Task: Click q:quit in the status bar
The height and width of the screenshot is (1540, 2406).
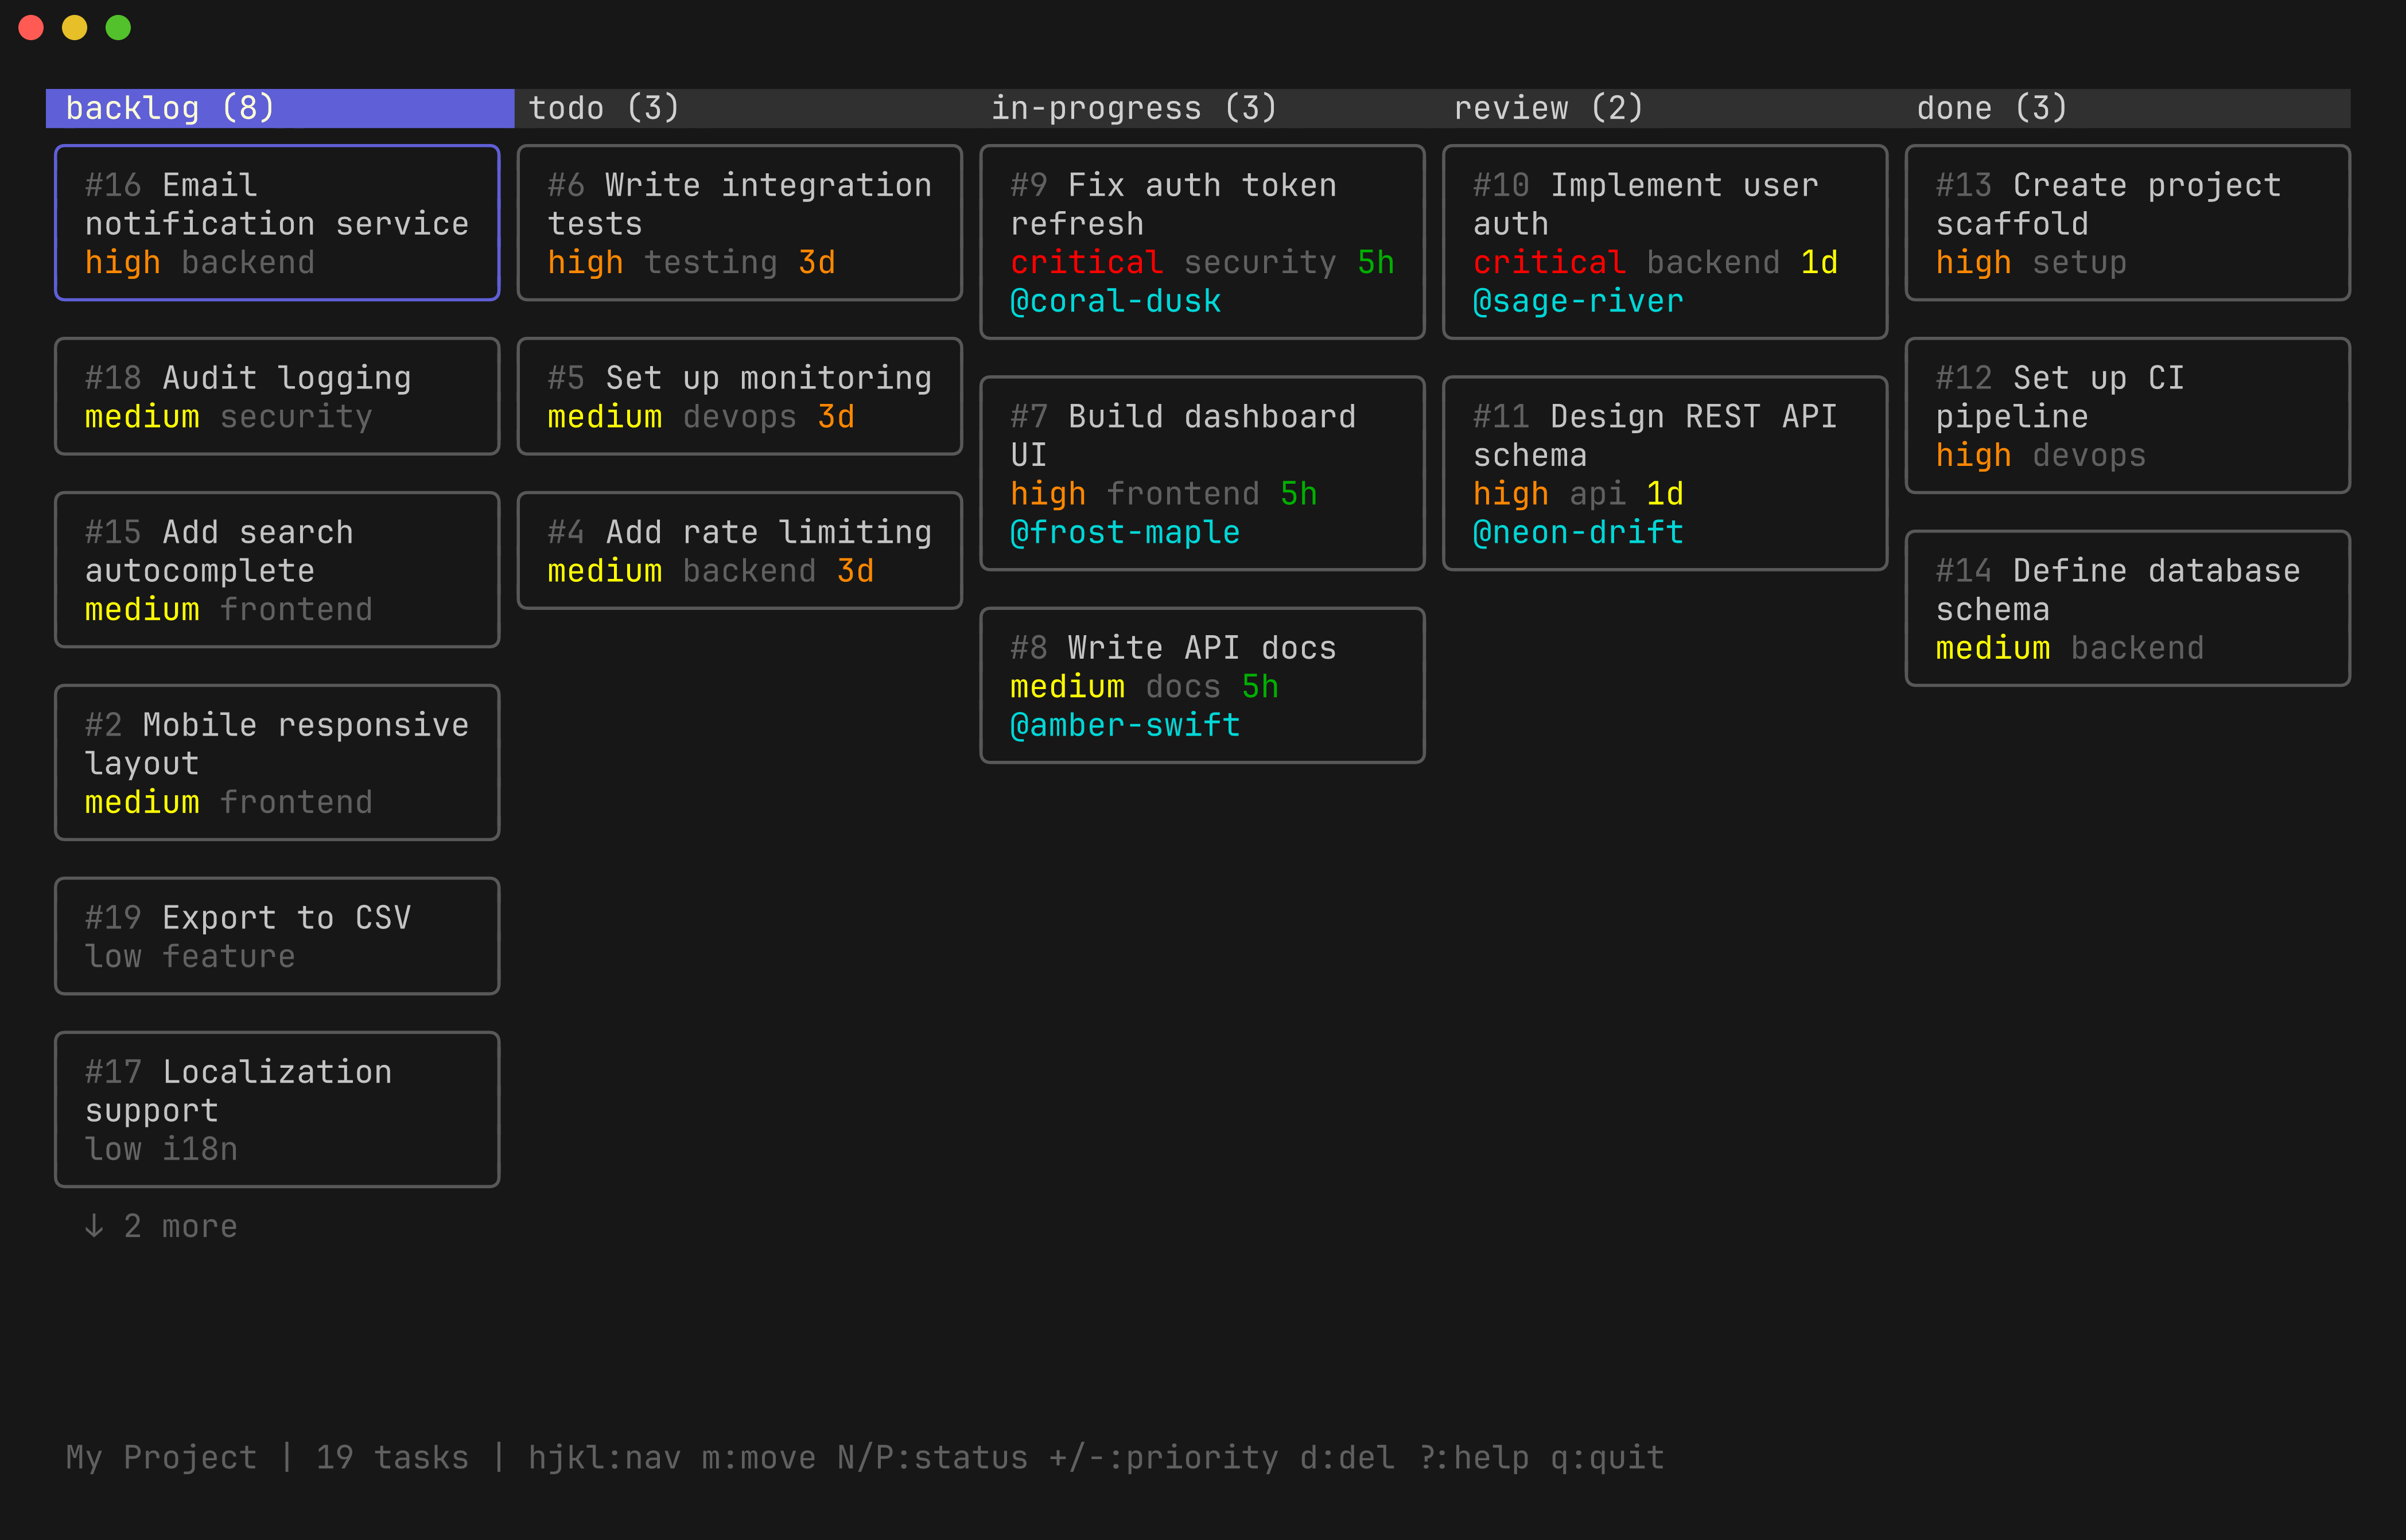Action: (x=1606, y=1458)
